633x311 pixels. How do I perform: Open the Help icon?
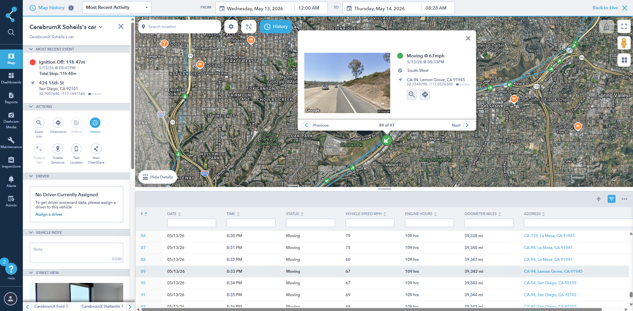(11, 269)
